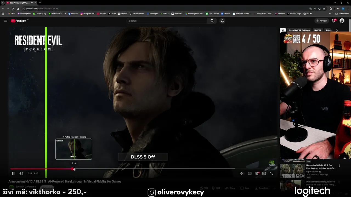Dislike the video with thumbs down
Viewport: 351px width, 197px height.
(x=216, y=188)
